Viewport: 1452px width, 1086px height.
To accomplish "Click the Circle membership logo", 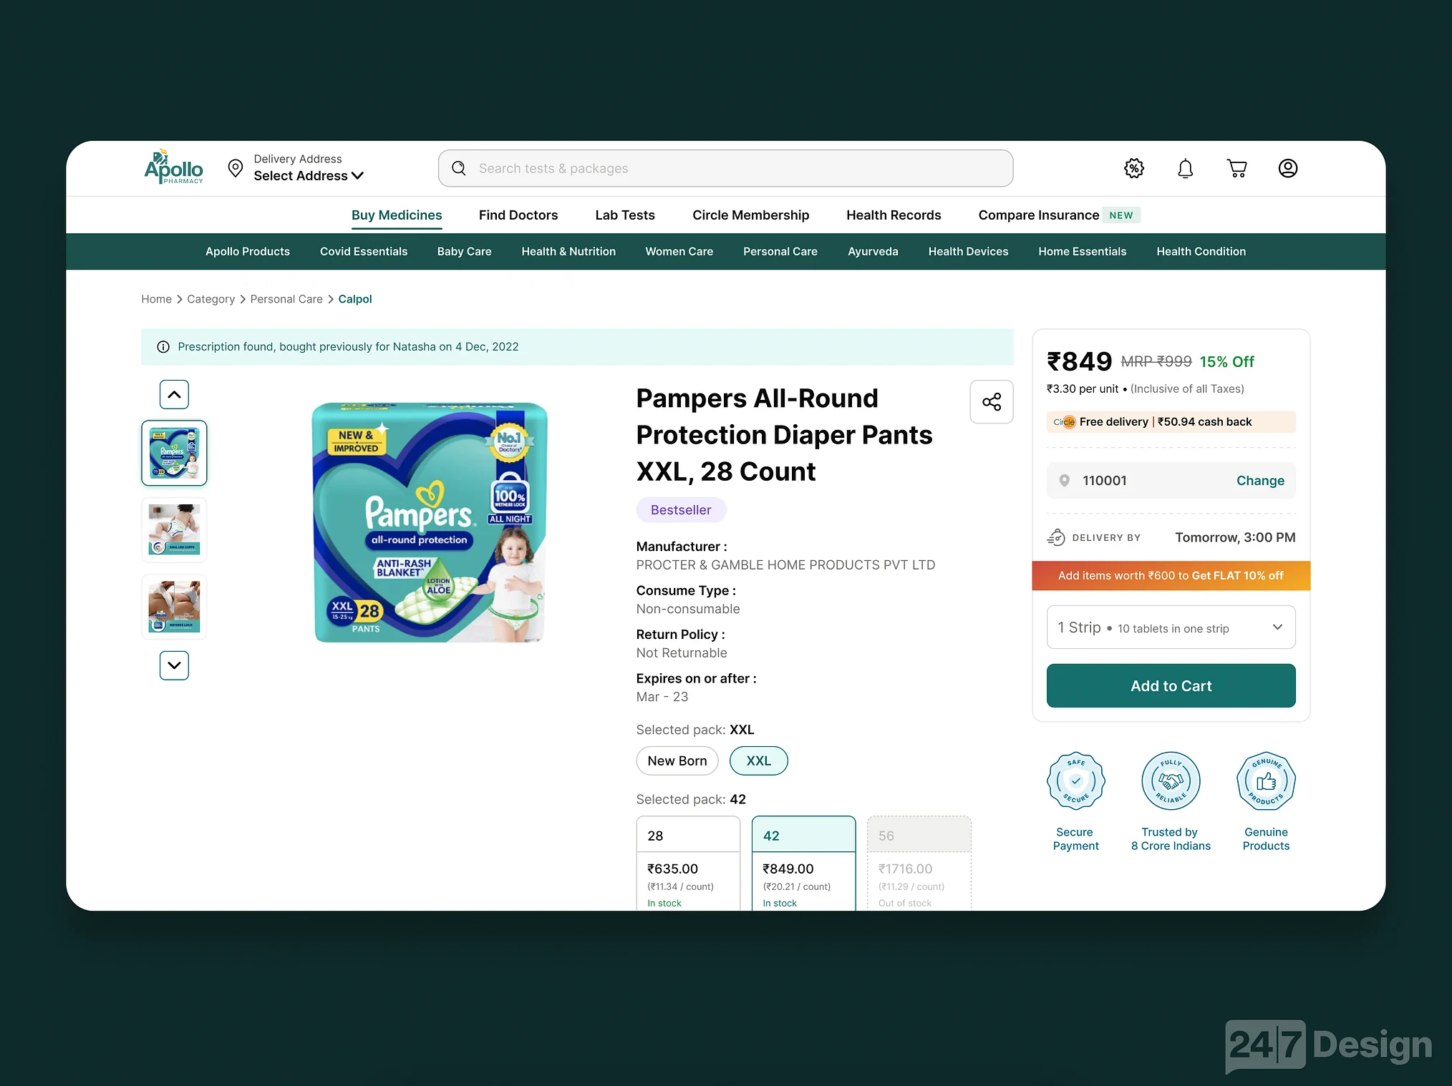I will 1064,422.
